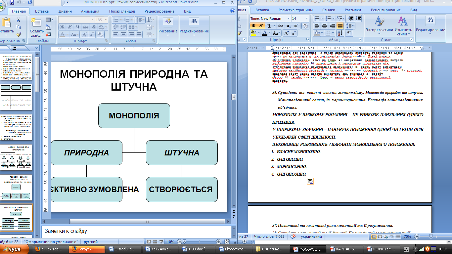
Task: Click the paste options icon in the Word document
Action: 310,181
